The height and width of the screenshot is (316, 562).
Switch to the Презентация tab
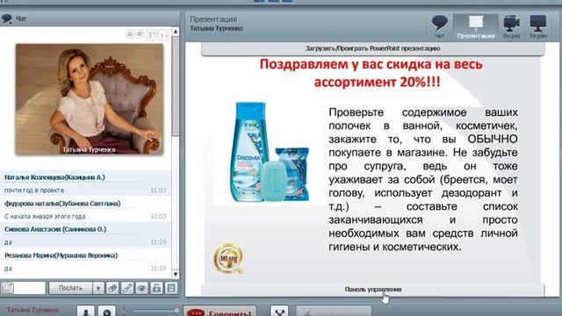pyautogui.click(x=476, y=26)
